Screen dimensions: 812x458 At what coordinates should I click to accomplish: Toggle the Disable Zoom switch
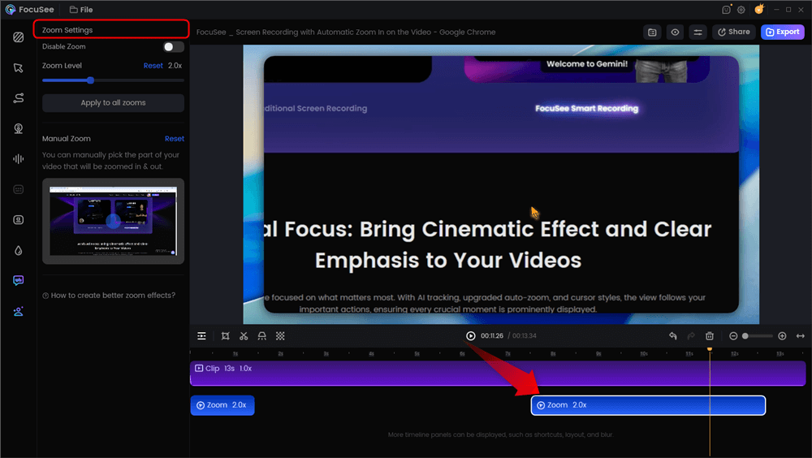point(173,47)
